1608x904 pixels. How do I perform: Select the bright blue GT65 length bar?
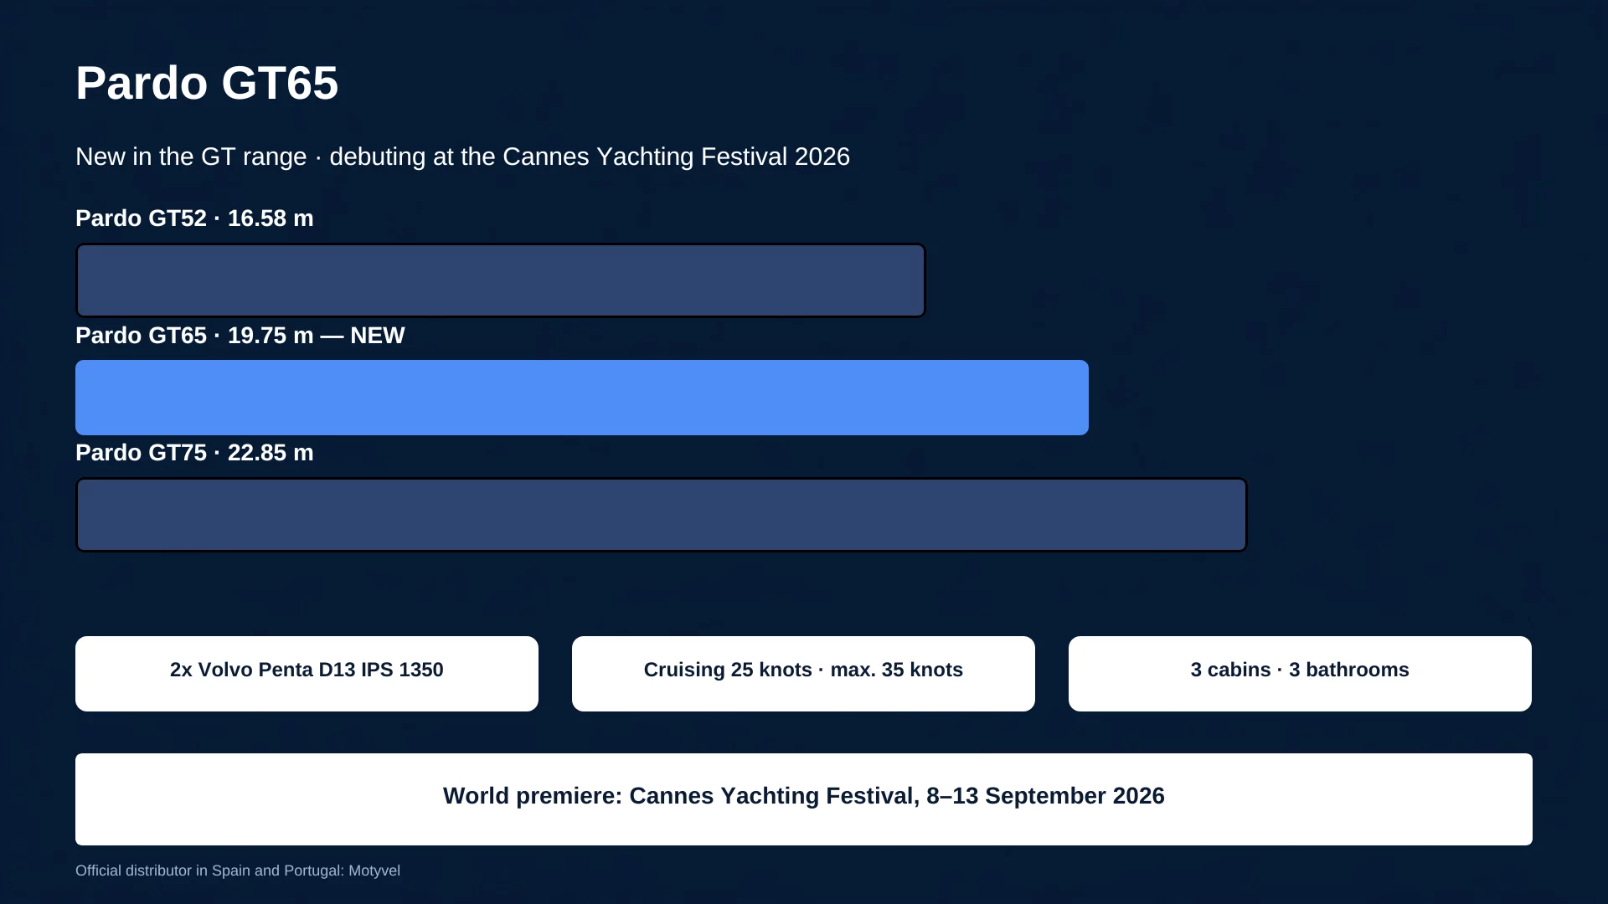pyautogui.click(x=582, y=398)
